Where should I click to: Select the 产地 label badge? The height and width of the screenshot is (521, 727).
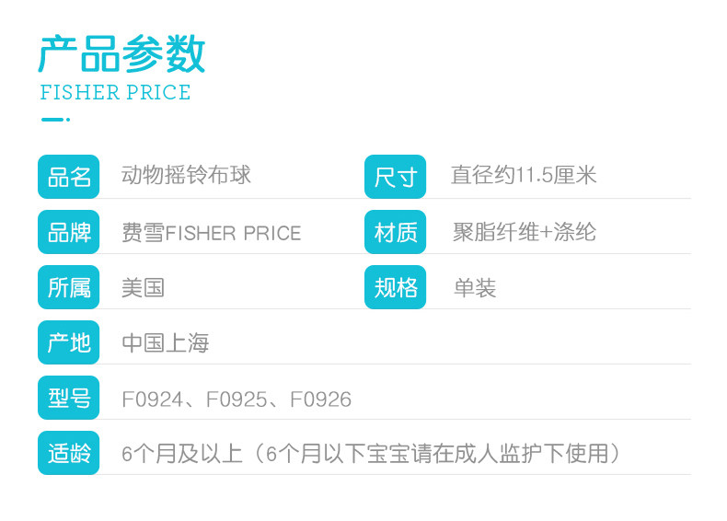click(69, 342)
